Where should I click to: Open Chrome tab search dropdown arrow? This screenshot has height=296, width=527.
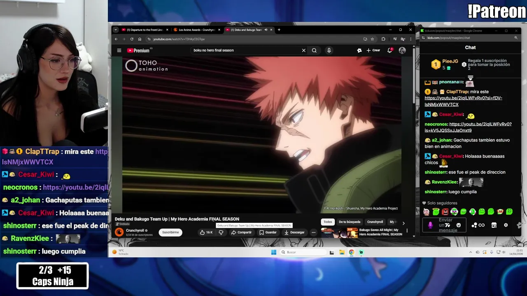coord(116,30)
